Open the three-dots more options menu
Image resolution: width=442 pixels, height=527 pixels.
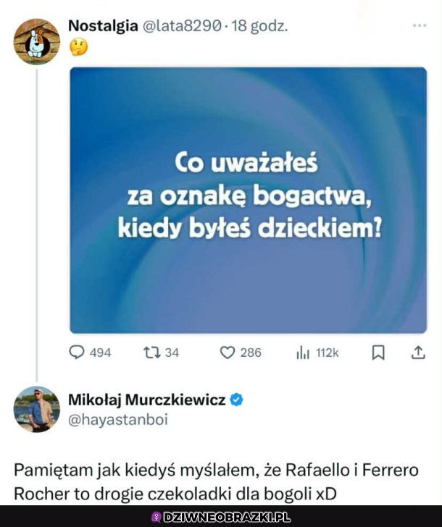[x=420, y=25]
